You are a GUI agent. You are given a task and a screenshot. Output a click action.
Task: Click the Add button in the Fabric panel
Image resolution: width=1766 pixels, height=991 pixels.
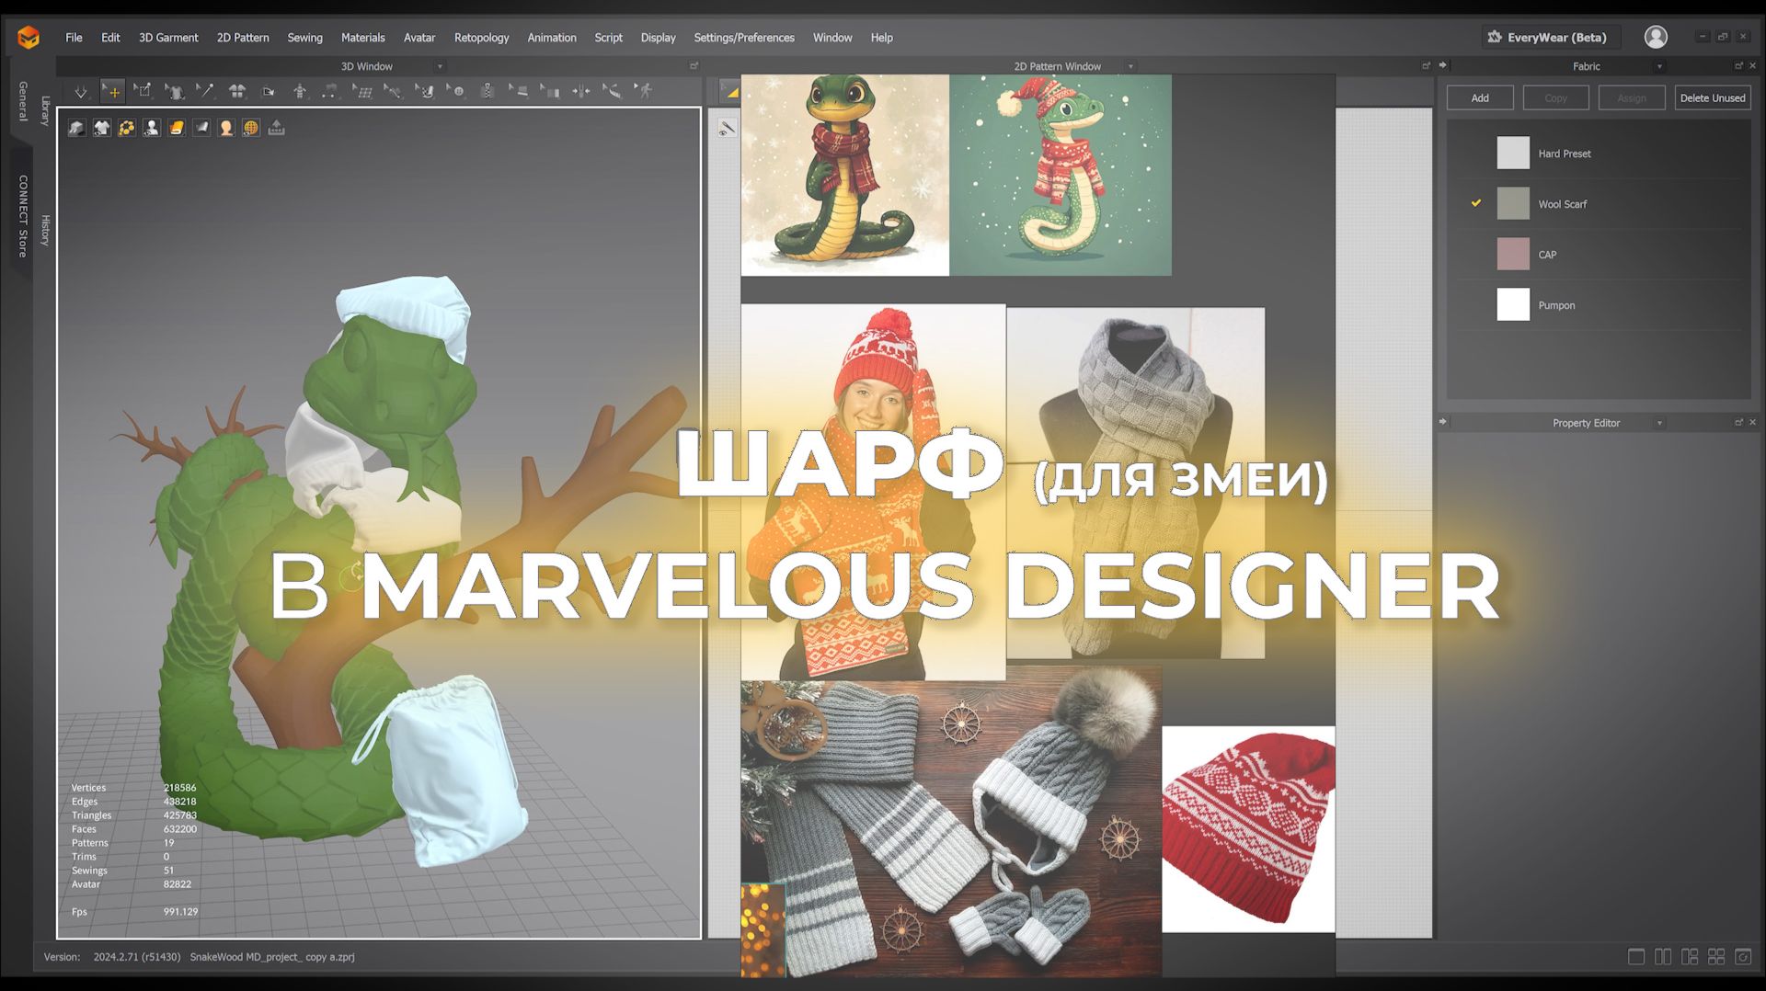click(x=1480, y=97)
